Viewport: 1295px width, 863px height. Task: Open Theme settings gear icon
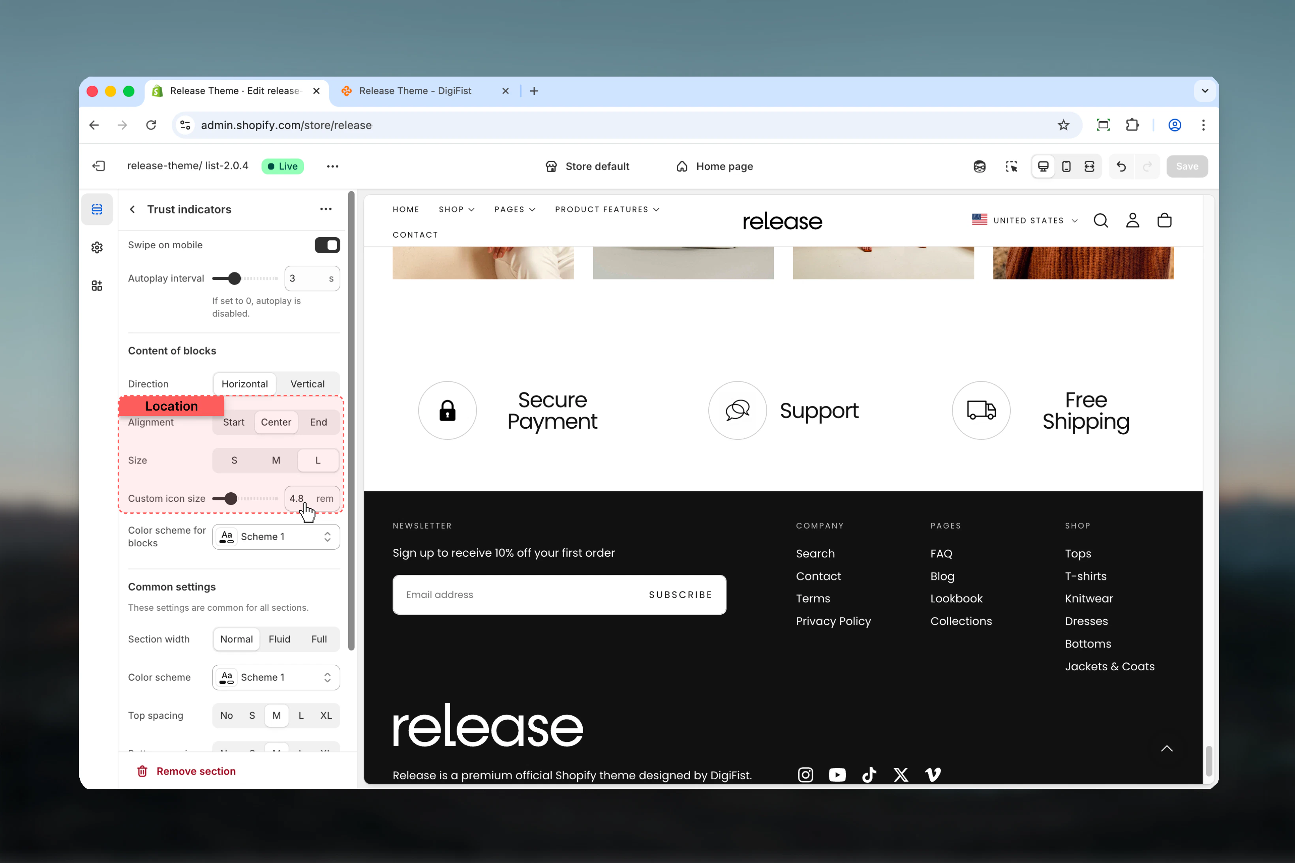tap(97, 248)
